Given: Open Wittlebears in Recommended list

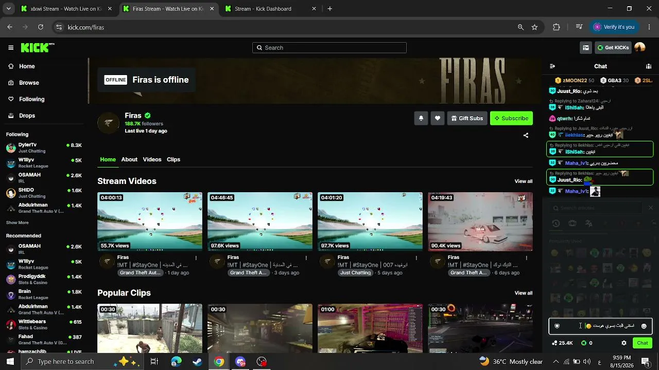Looking at the screenshot, I should pyautogui.click(x=44, y=325).
